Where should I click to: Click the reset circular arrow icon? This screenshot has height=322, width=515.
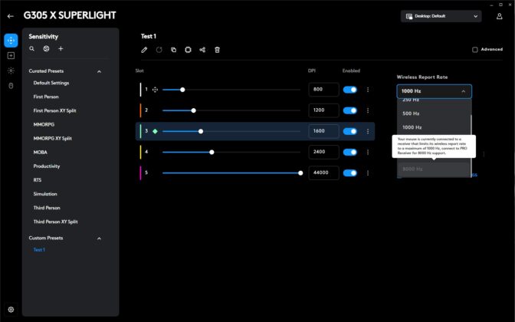pyautogui.click(x=159, y=50)
